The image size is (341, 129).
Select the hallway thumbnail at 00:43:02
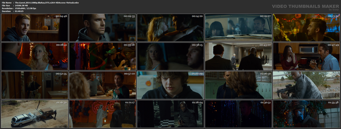pos(238,56)
